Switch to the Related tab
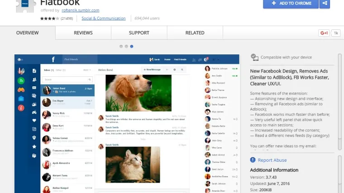Screen dimensions: 344x193 [195, 33]
